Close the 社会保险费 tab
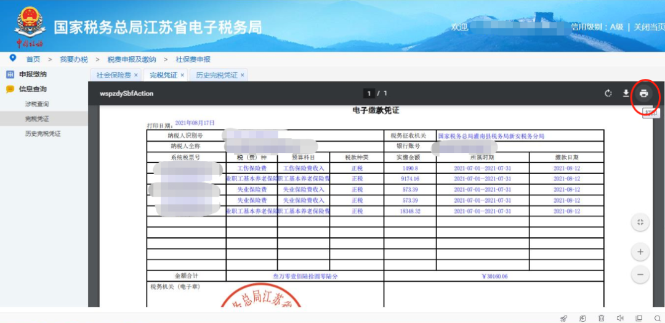665x323 pixels. click(x=135, y=75)
